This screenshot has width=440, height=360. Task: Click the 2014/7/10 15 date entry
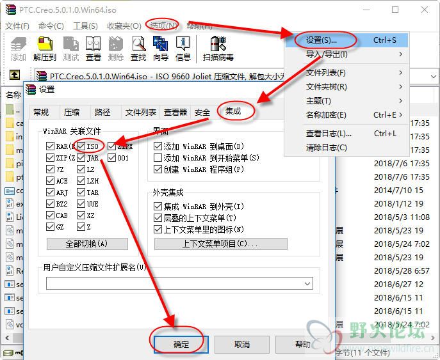pyautogui.click(x=398, y=191)
